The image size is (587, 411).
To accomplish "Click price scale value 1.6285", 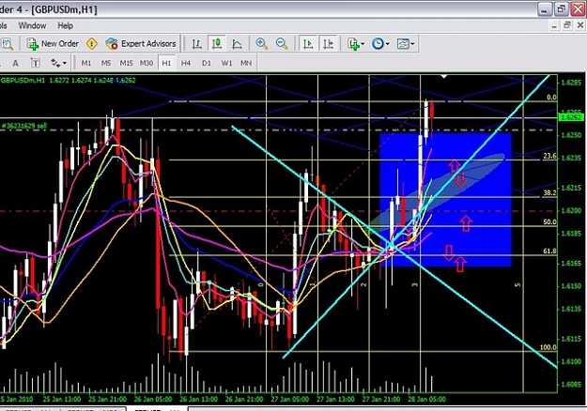I will click(x=572, y=83).
